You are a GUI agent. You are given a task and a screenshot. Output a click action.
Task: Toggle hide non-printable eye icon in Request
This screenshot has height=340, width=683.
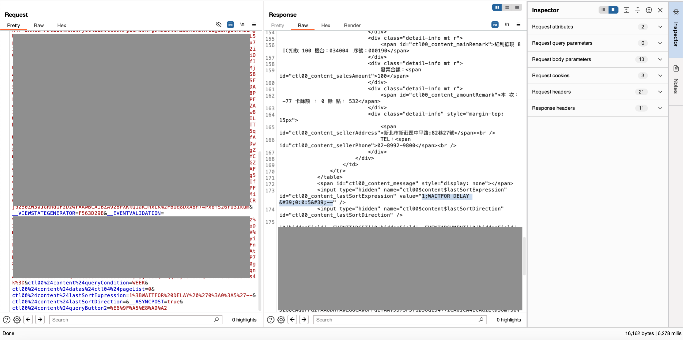(x=219, y=25)
